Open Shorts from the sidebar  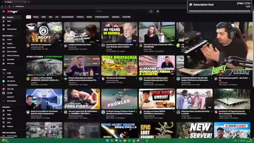(x=9, y=21)
